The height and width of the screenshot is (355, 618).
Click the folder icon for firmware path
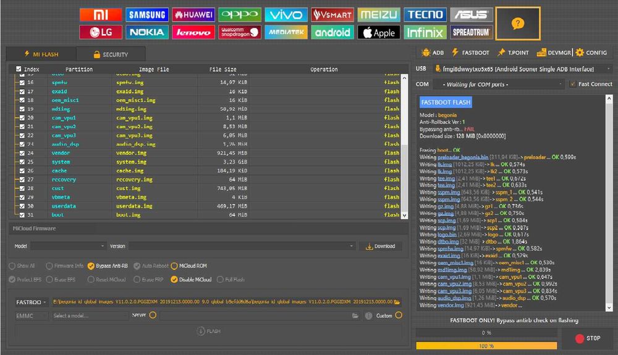[397, 302]
